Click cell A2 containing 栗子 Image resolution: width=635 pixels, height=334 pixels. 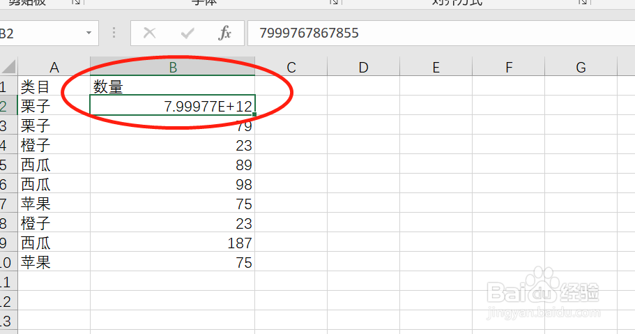pos(54,105)
